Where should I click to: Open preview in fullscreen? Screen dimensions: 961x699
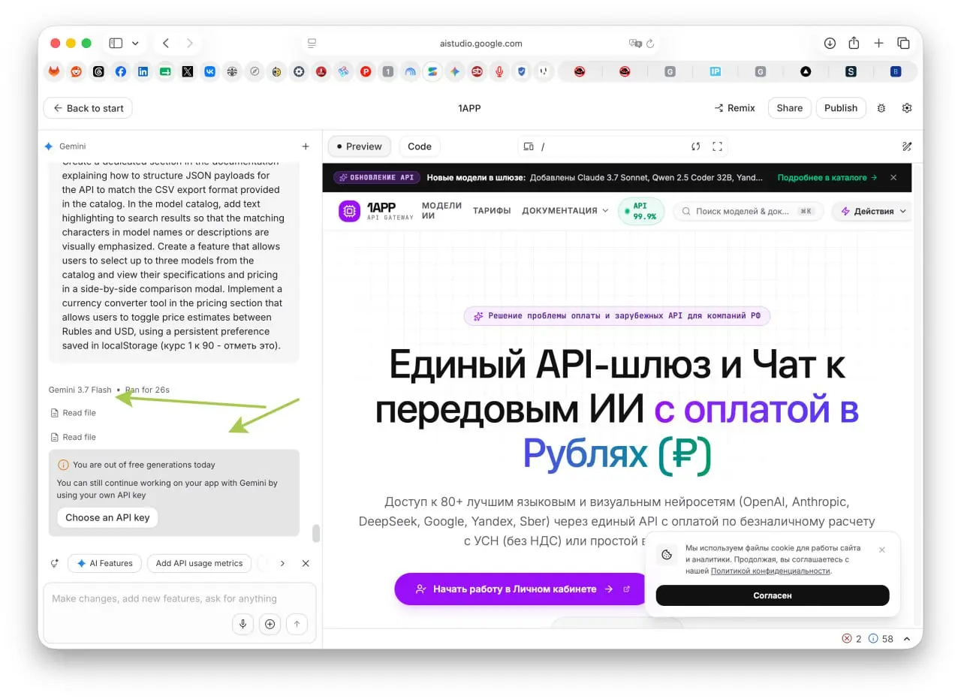(717, 146)
